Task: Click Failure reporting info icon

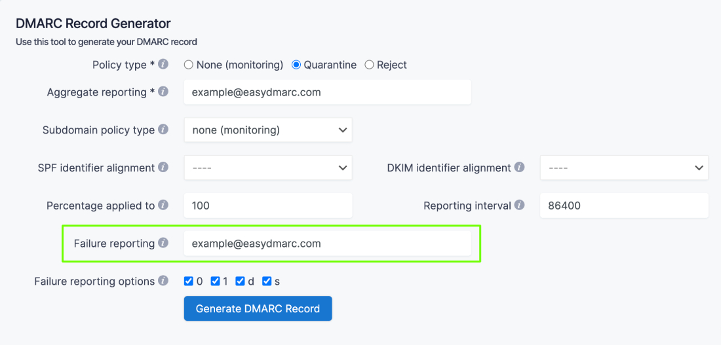Action: 163,244
